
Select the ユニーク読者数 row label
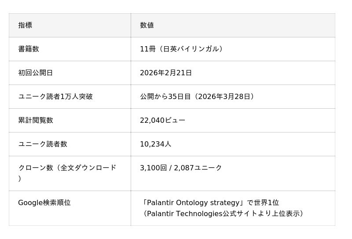[43, 144]
